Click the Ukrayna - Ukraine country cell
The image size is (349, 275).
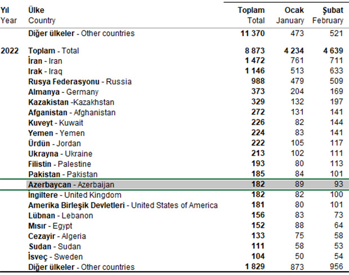click(x=60, y=154)
